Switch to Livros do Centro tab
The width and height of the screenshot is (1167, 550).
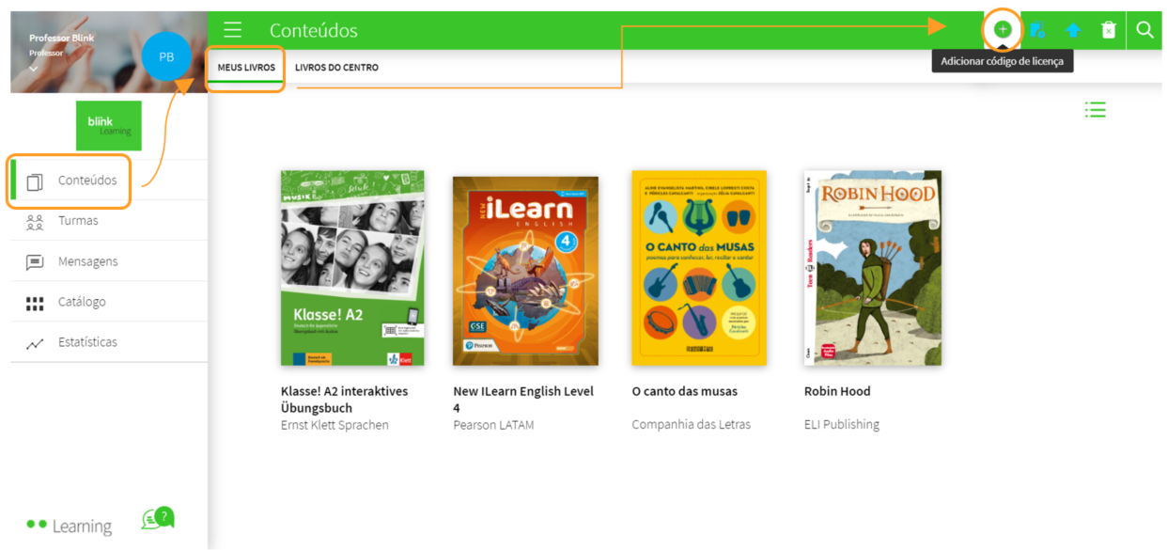pos(336,68)
